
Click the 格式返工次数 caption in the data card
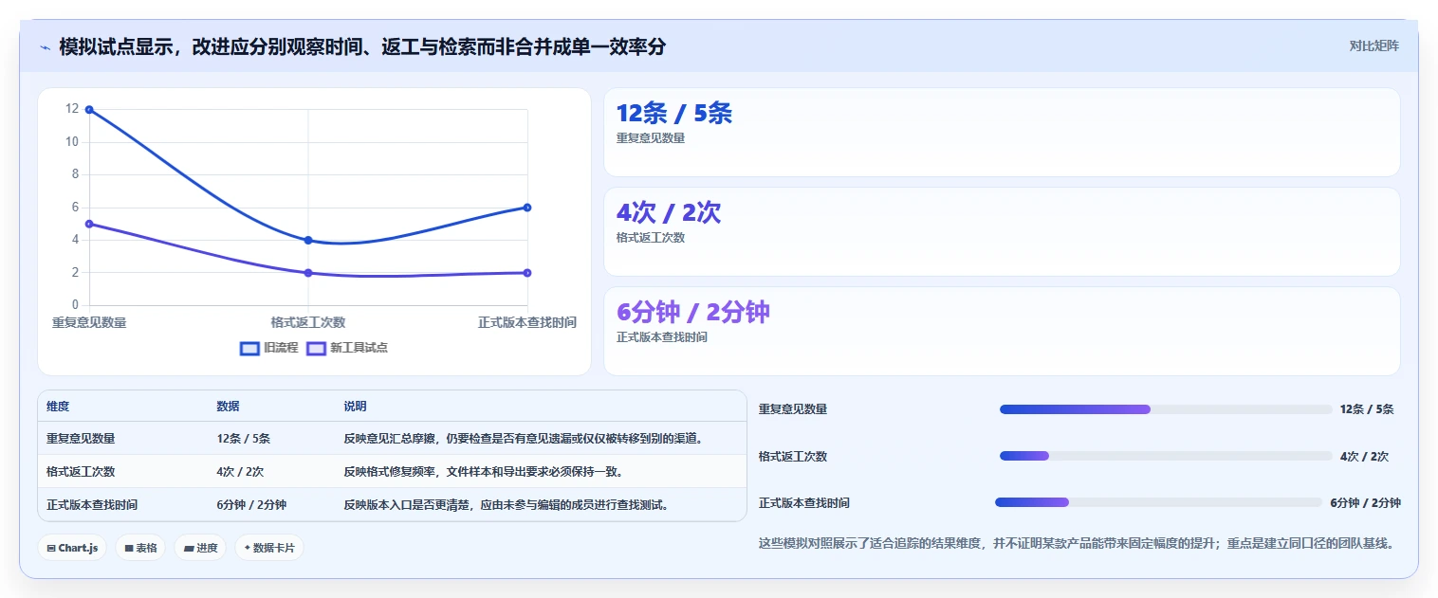click(651, 238)
